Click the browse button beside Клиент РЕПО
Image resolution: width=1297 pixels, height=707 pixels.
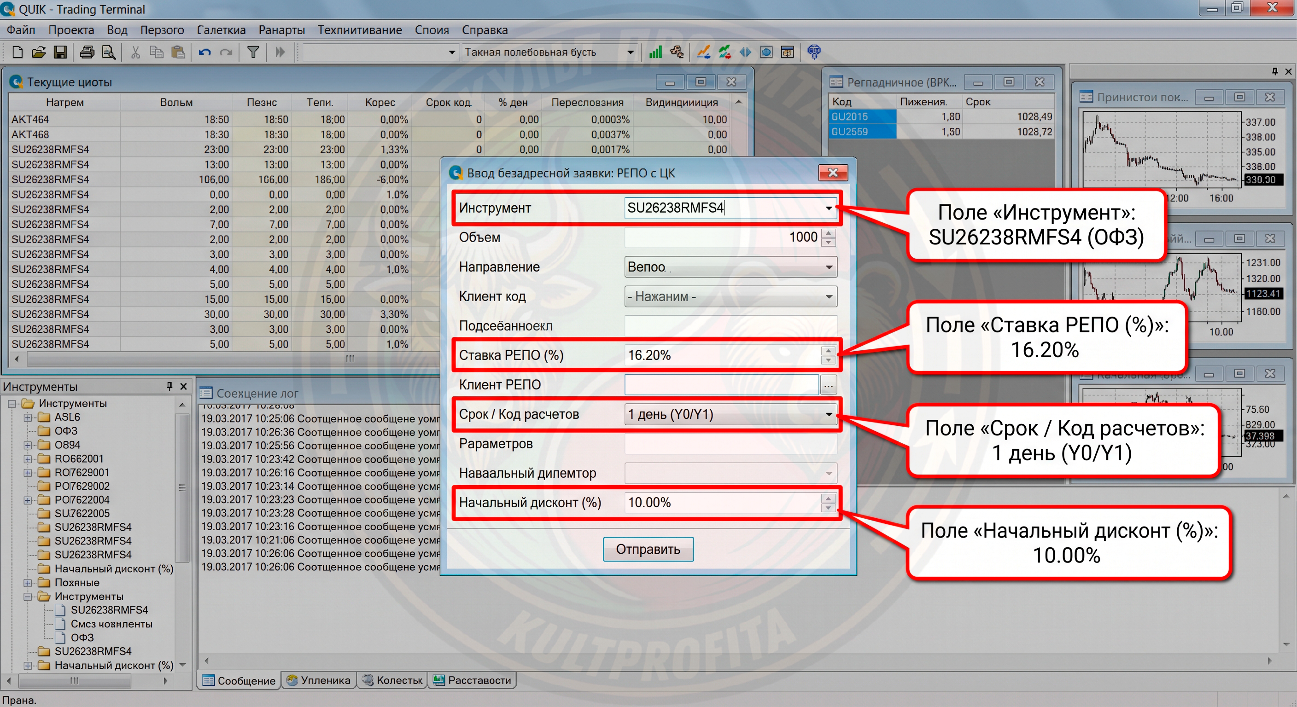828,385
